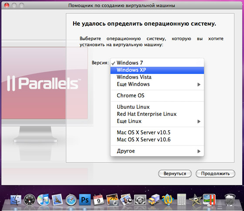The height and width of the screenshot is (211, 244).
Task: Pick Windows Vista from the list
Action: click(157, 77)
